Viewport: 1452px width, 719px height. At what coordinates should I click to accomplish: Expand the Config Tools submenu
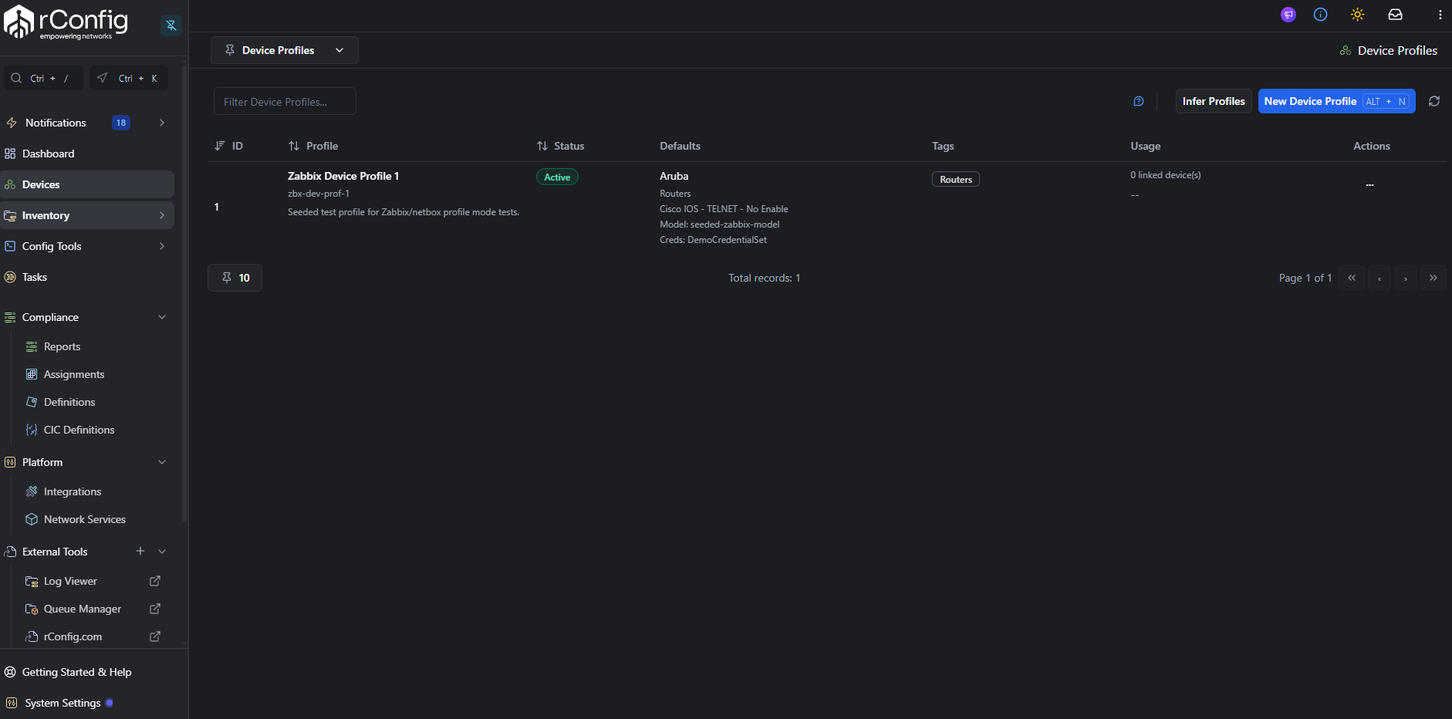(x=162, y=246)
